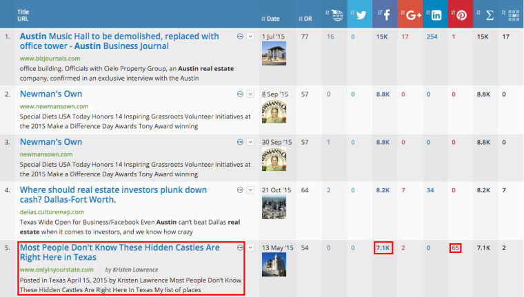Click LinkedIn count 254 for Austin article

coord(432,37)
